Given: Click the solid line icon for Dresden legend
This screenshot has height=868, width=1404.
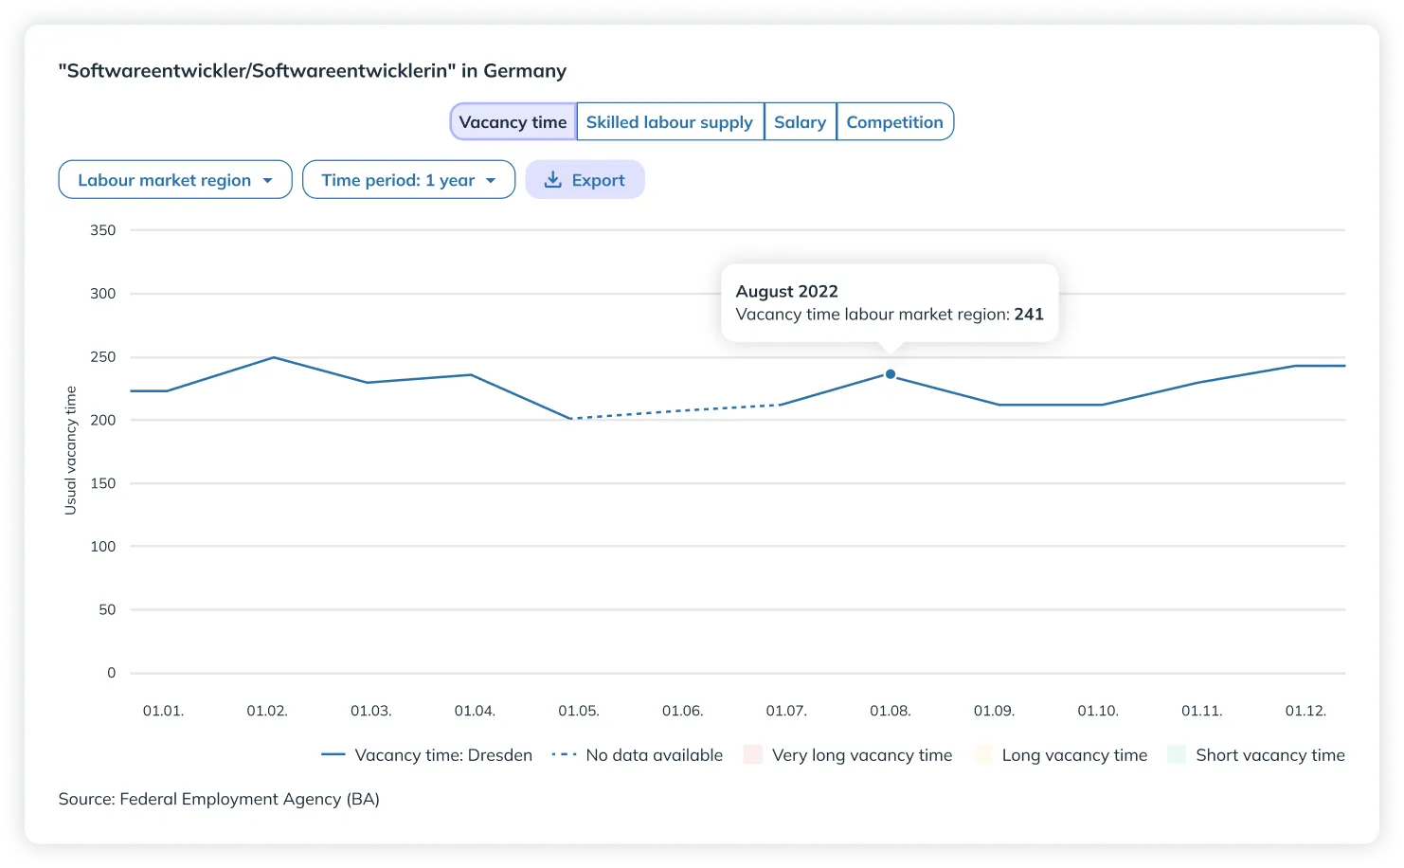Looking at the screenshot, I should click(x=333, y=755).
